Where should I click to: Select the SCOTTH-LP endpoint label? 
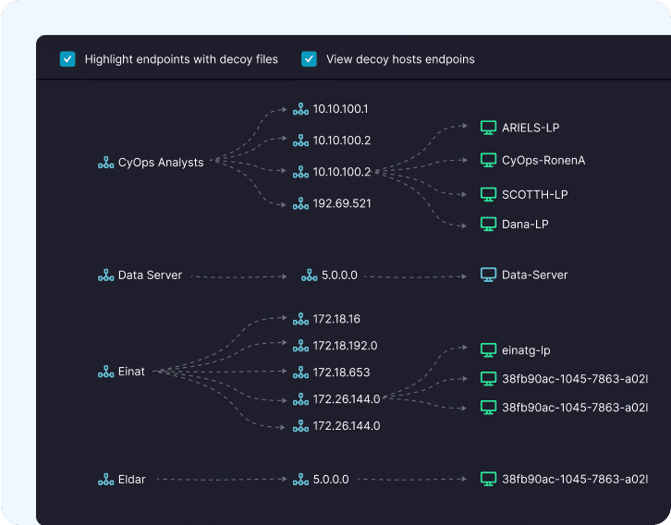click(534, 194)
